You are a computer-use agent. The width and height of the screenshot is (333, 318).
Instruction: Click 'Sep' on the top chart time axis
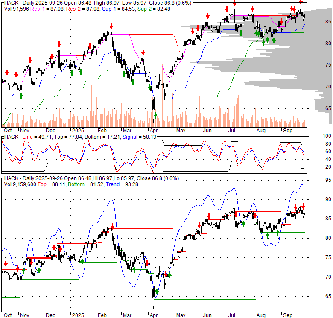point(288,131)
